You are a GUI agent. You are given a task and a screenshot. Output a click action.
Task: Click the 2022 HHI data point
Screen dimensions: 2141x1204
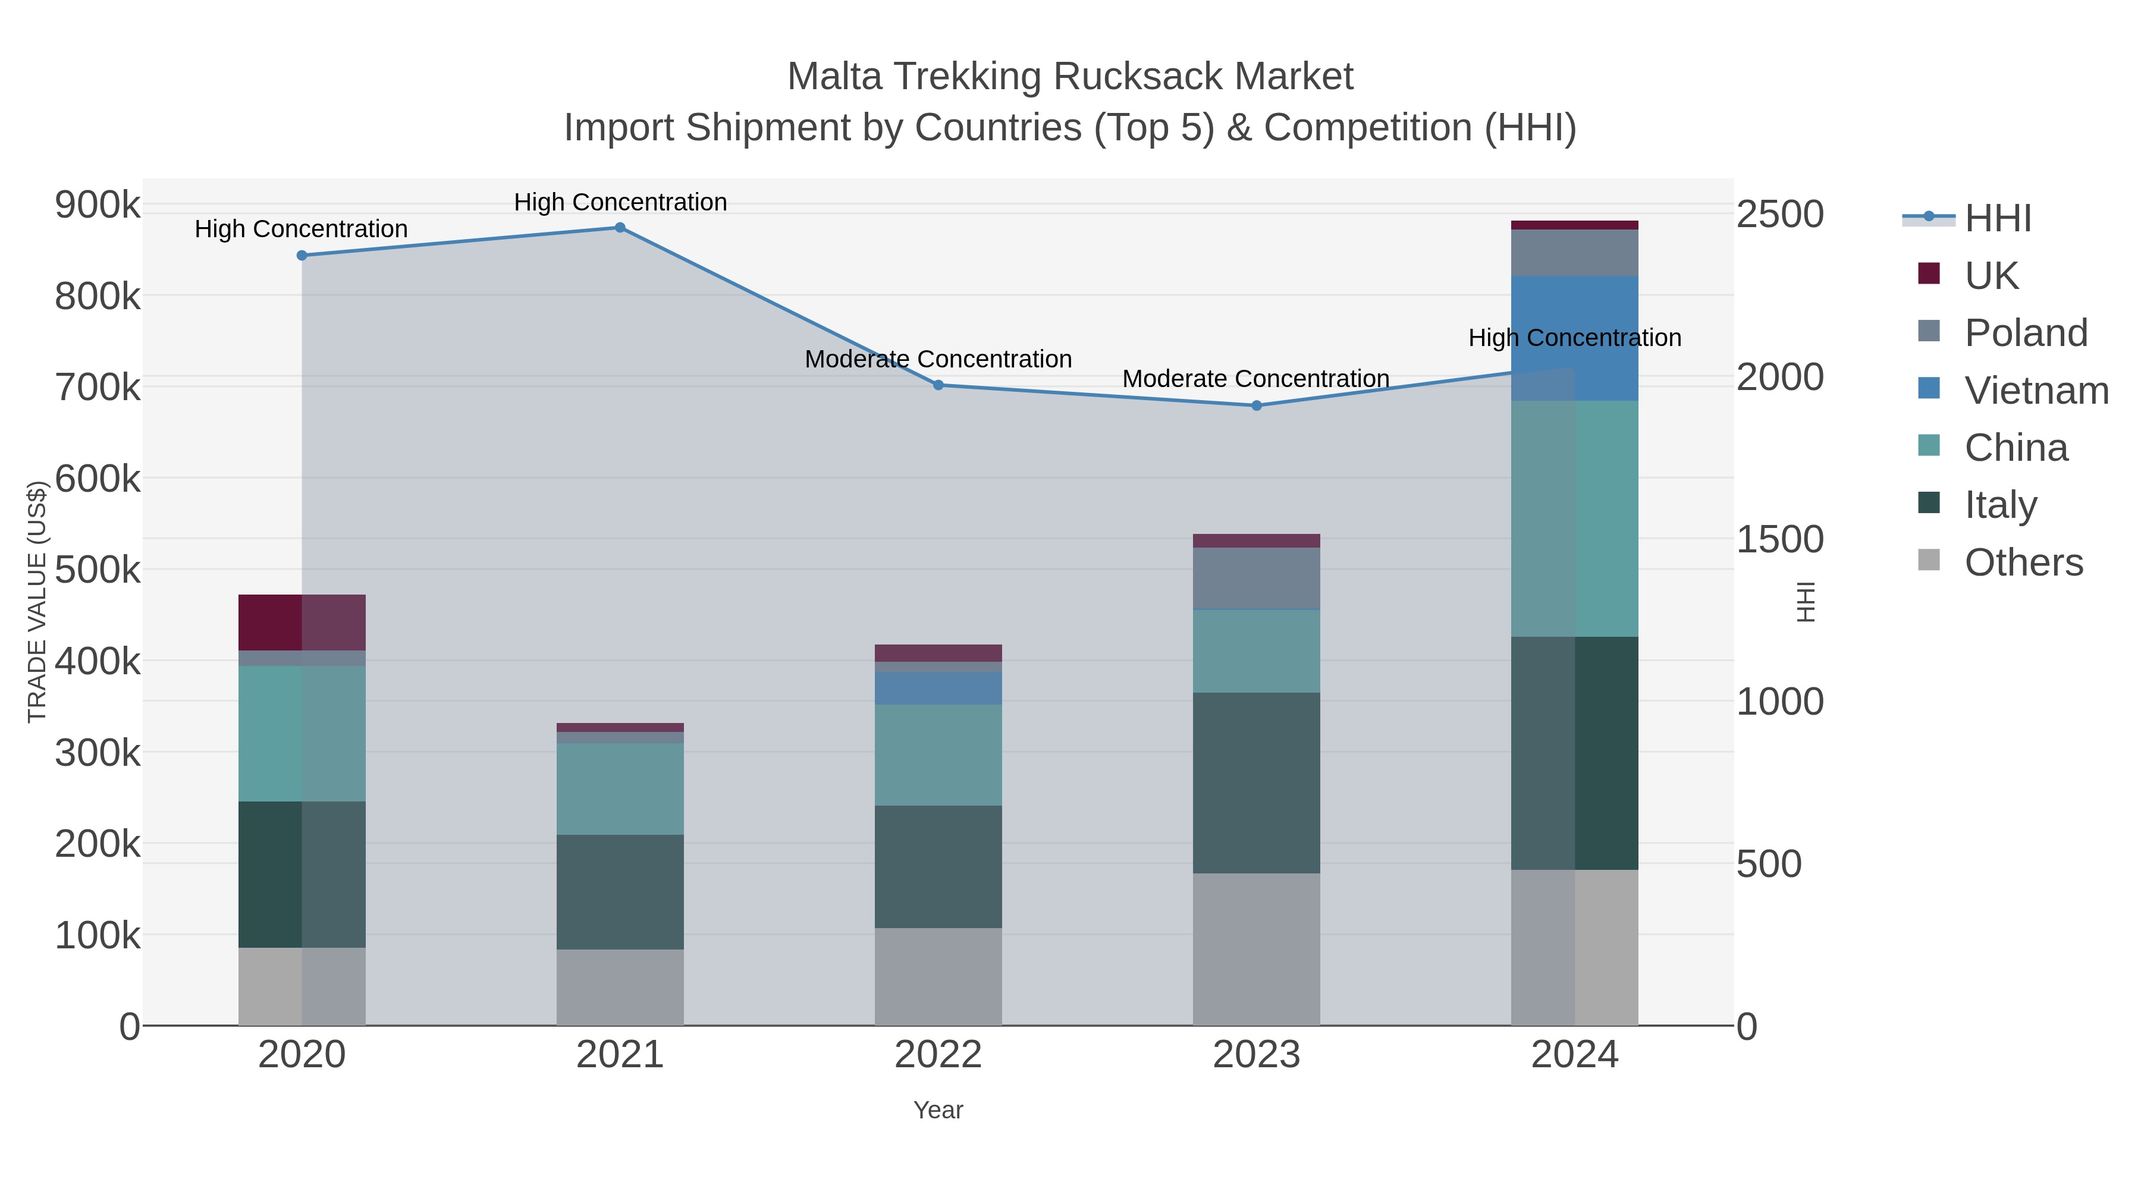[x=938, y=385]
